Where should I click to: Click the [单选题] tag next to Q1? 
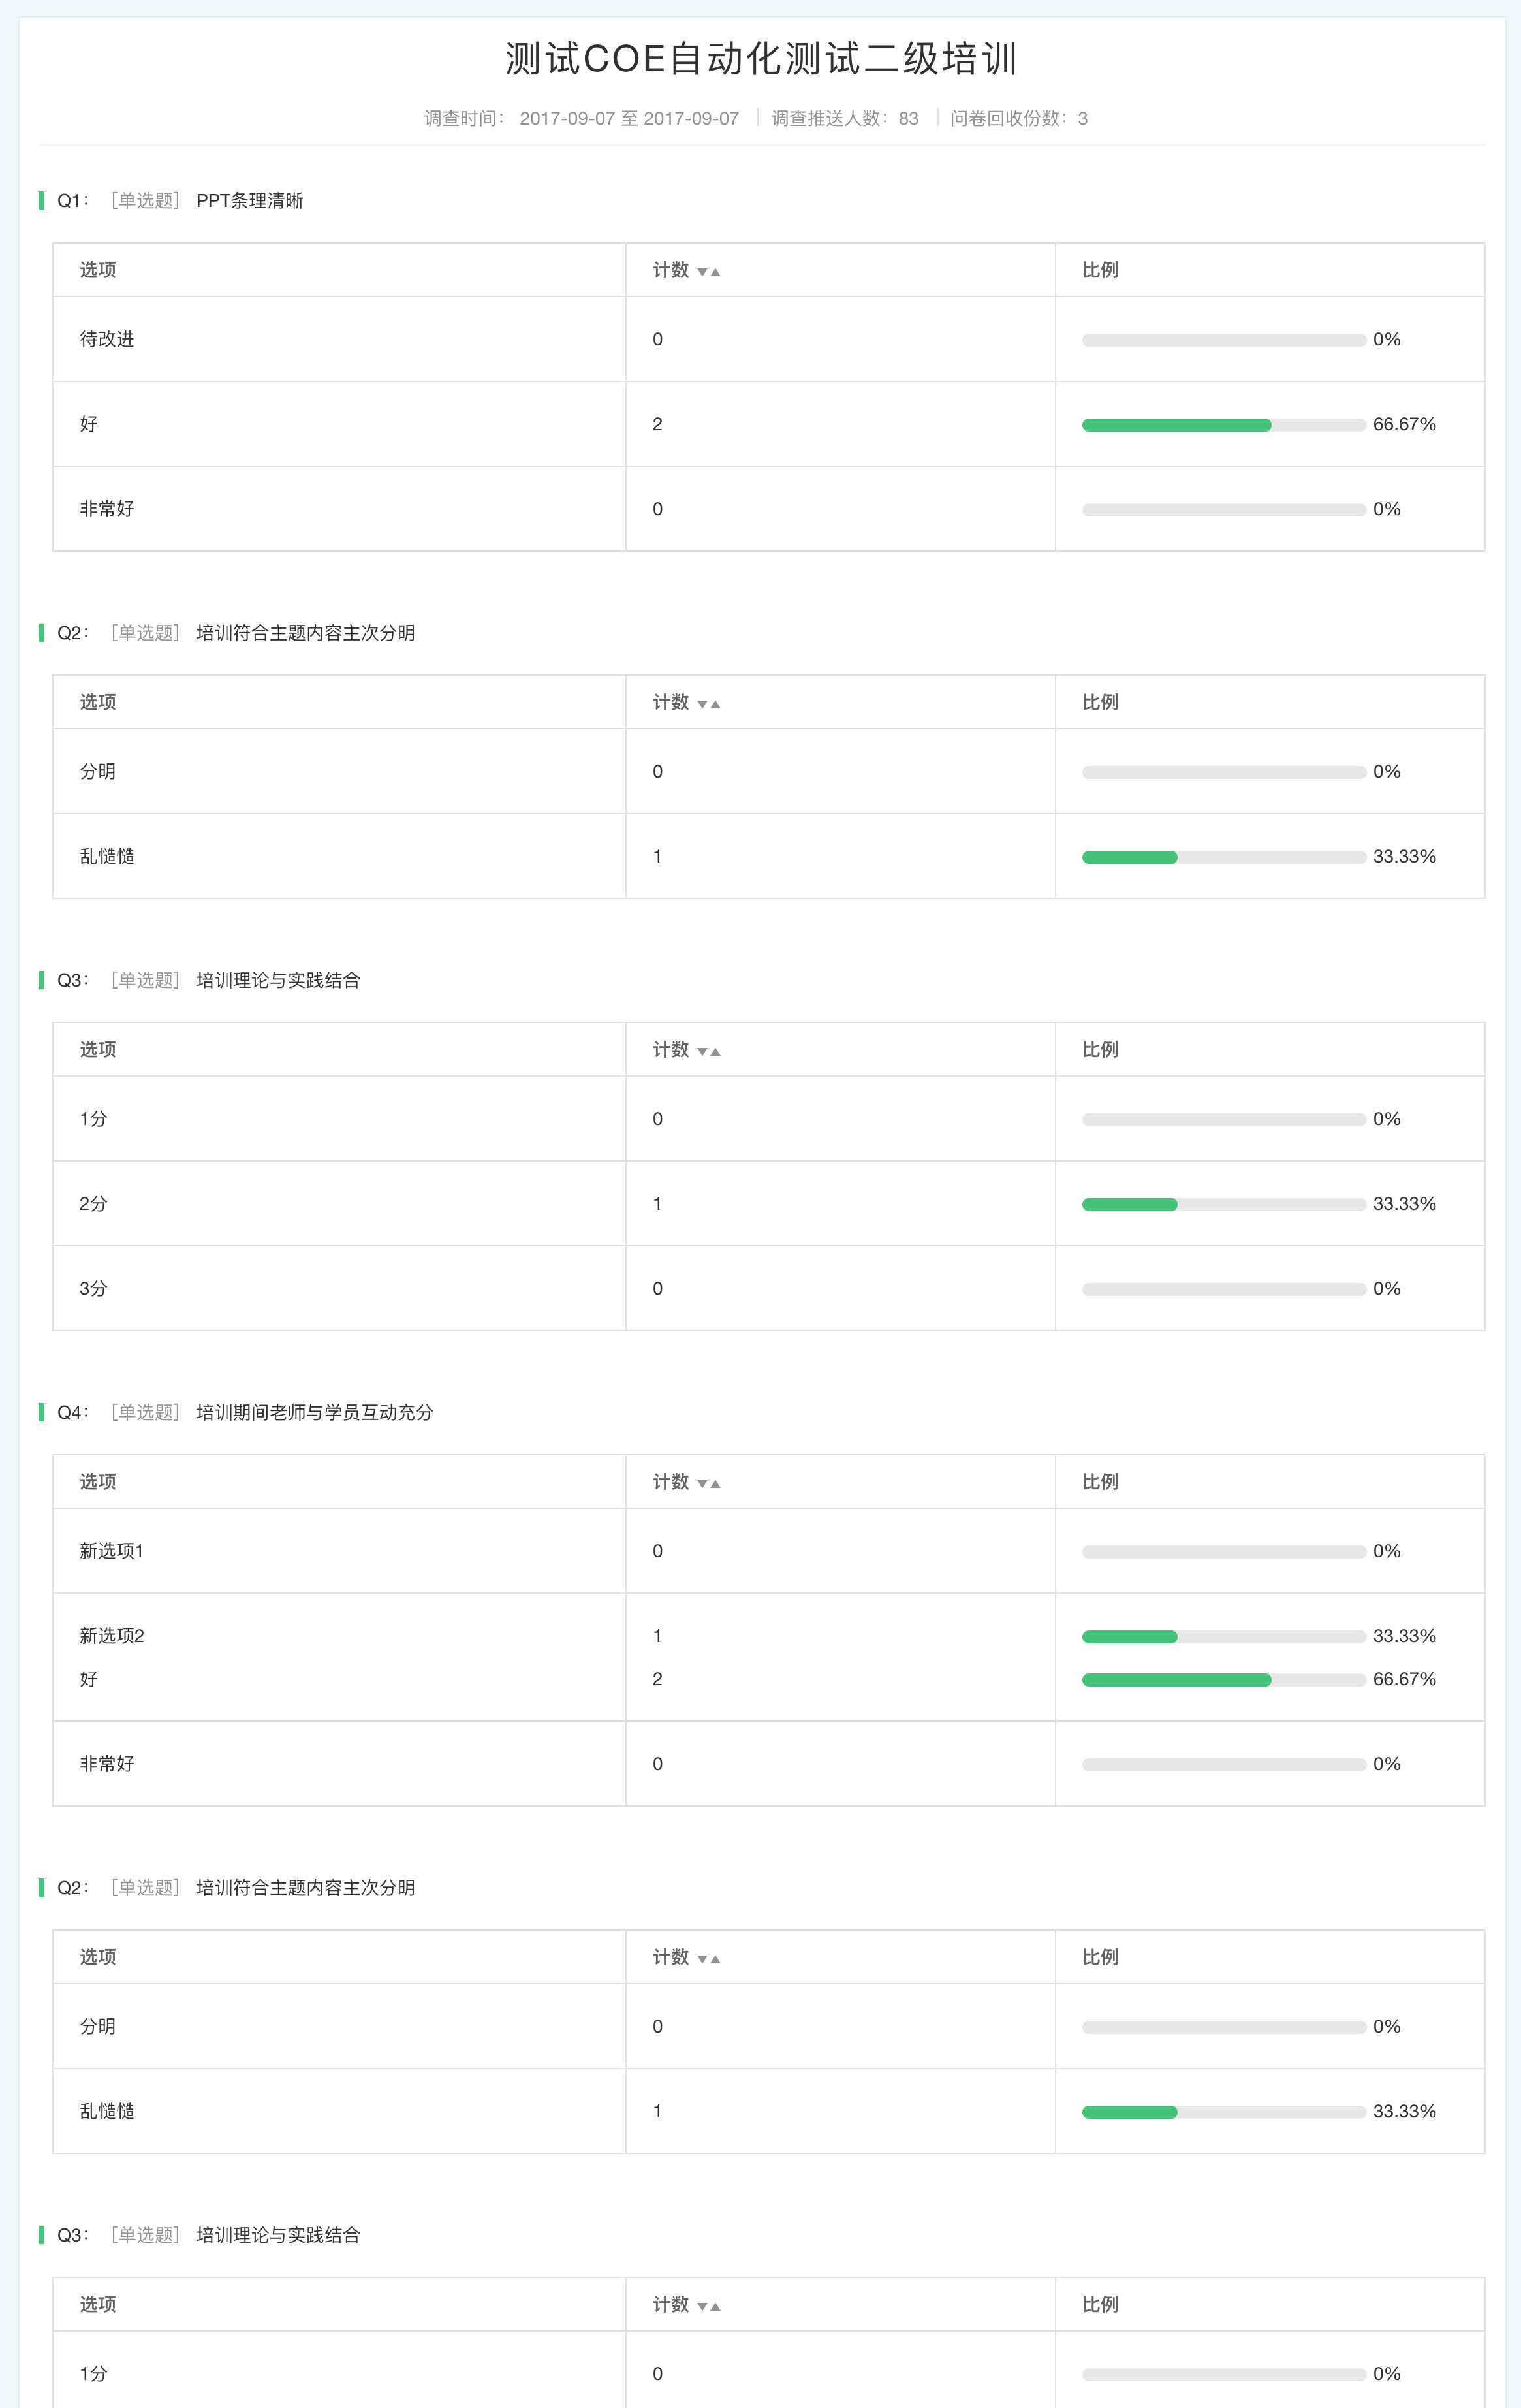[146, 201]
